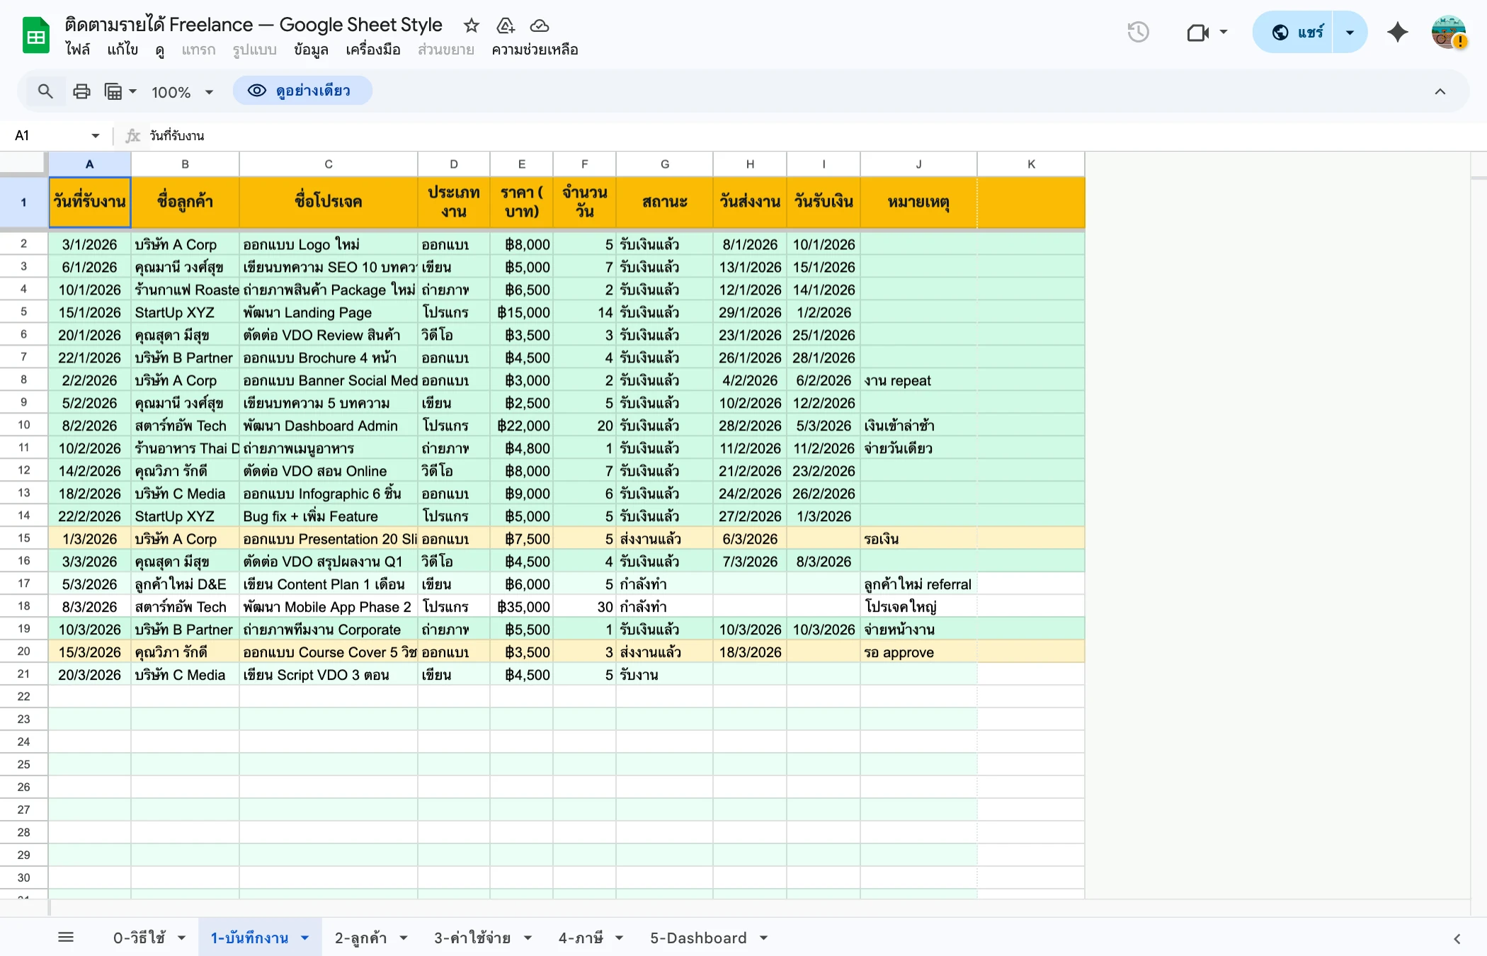Click the ดูอย่างเดียว view-only chip
This screenshot has width=1487, height=956.
click(303, 91)
